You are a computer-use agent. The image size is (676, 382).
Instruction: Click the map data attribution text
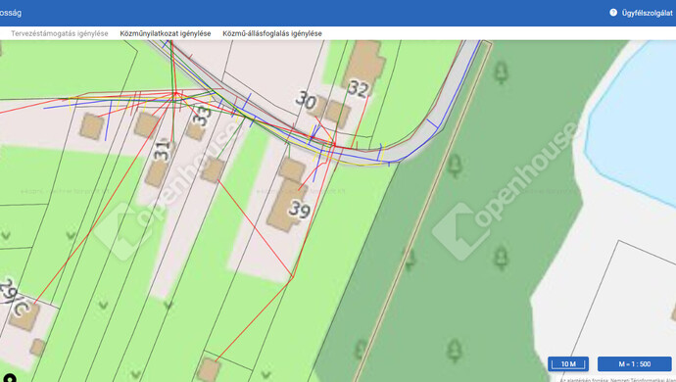[617, 380]
